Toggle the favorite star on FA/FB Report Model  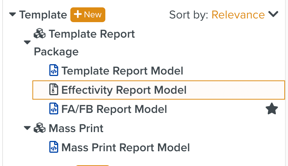(271, 109)
